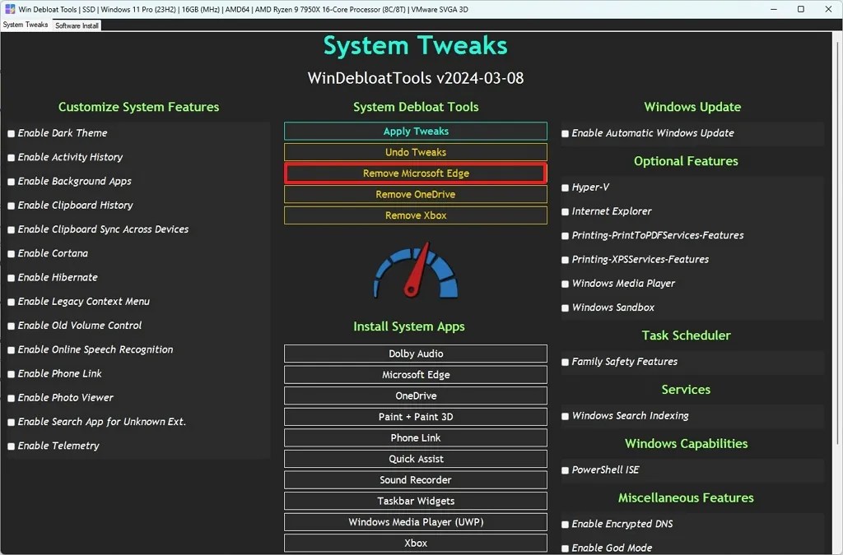This screenshot has width=843, height=555.
Task: Click the Win Debloat Tools title bar icon
Action: [x=10, y=9]
